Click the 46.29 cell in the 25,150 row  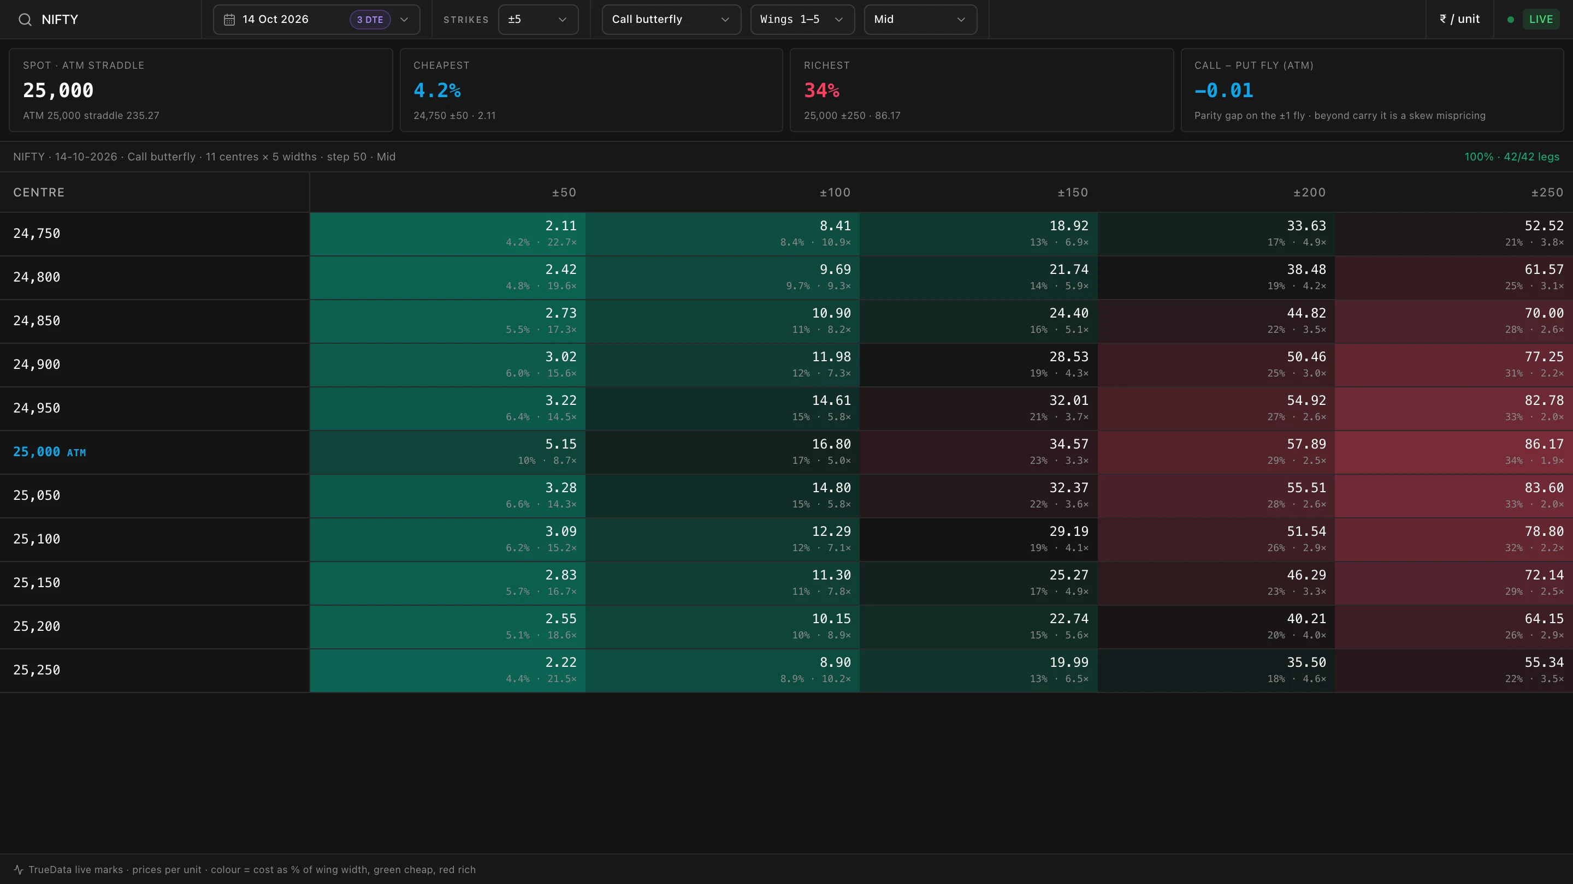pyautogui.click(x=1216, y=583)
